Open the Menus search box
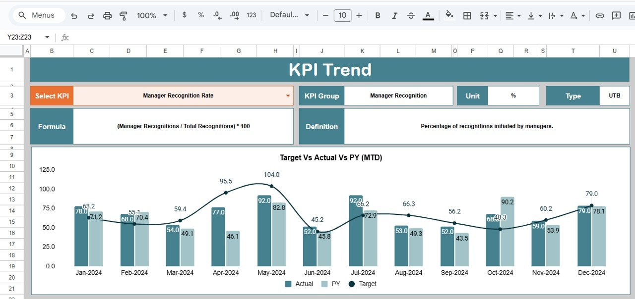This screenshot has width=635, height=299. pos(37,15)
